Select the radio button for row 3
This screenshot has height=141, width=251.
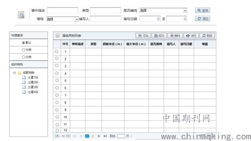(x=57, y=65)
